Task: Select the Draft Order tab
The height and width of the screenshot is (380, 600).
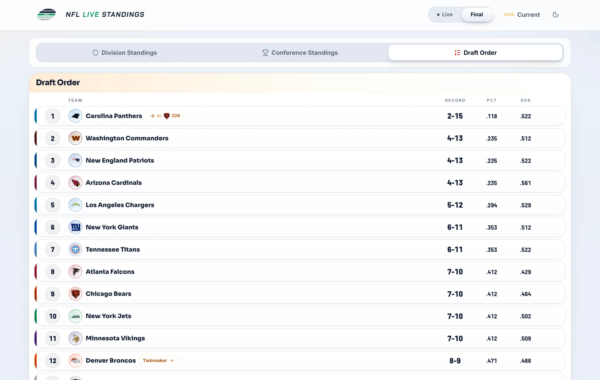Action: pos(476,53)
